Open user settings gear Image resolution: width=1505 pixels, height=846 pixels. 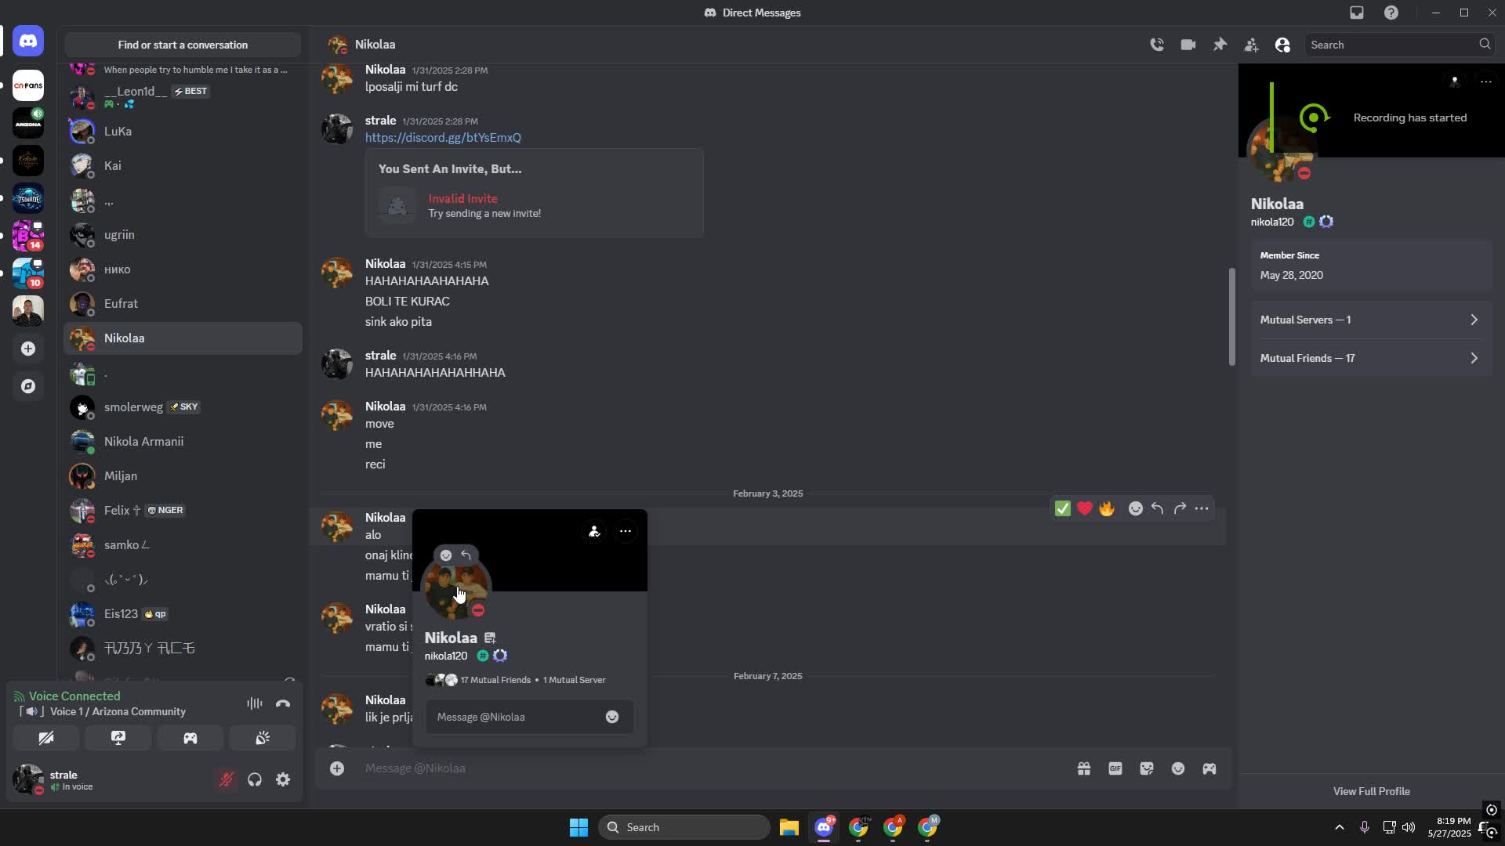tap(283, 779)
